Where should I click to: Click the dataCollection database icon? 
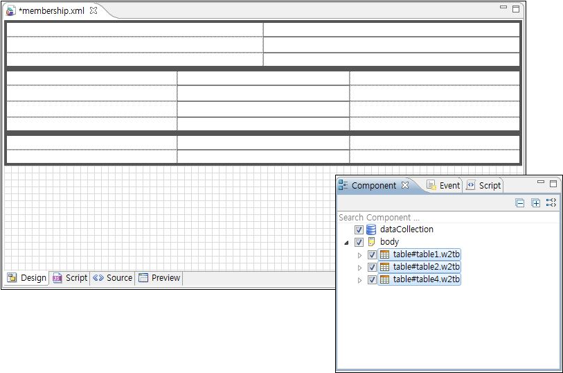point(371,229)
